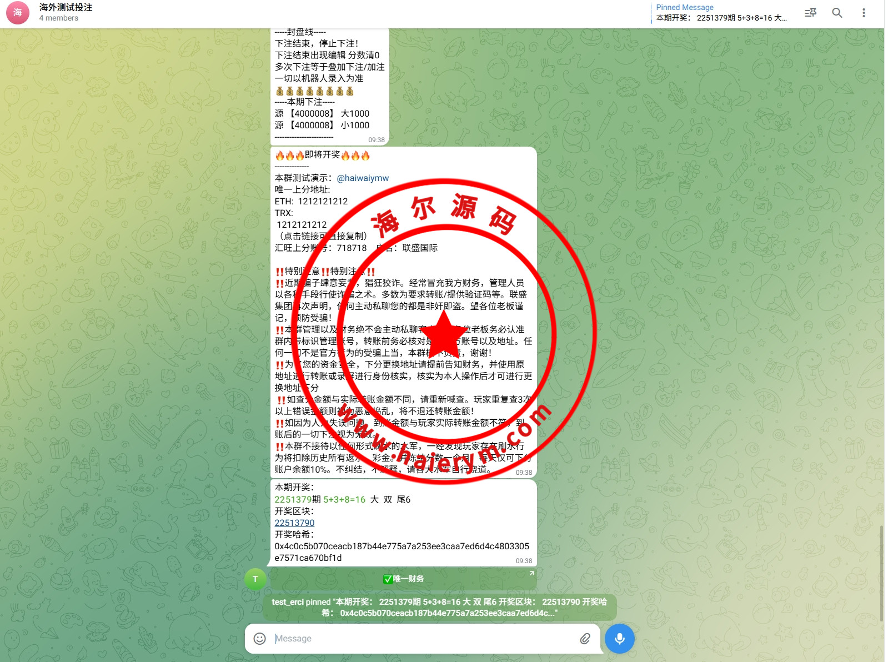Viewport: 888px width, 662px height.
Task: Click the paperclip attach file icon
Action: tap(585, 639)
